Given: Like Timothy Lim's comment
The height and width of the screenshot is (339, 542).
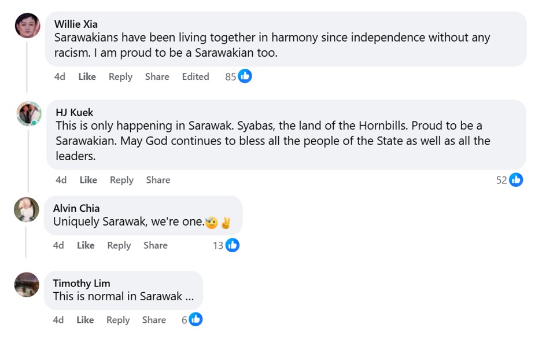Looking at the screenshot, I should [85, 320].
